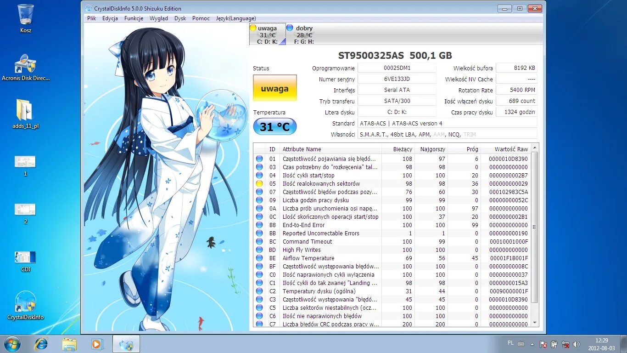
Task: Open the clock showing 12:29
Action: [x=601, y=344]
